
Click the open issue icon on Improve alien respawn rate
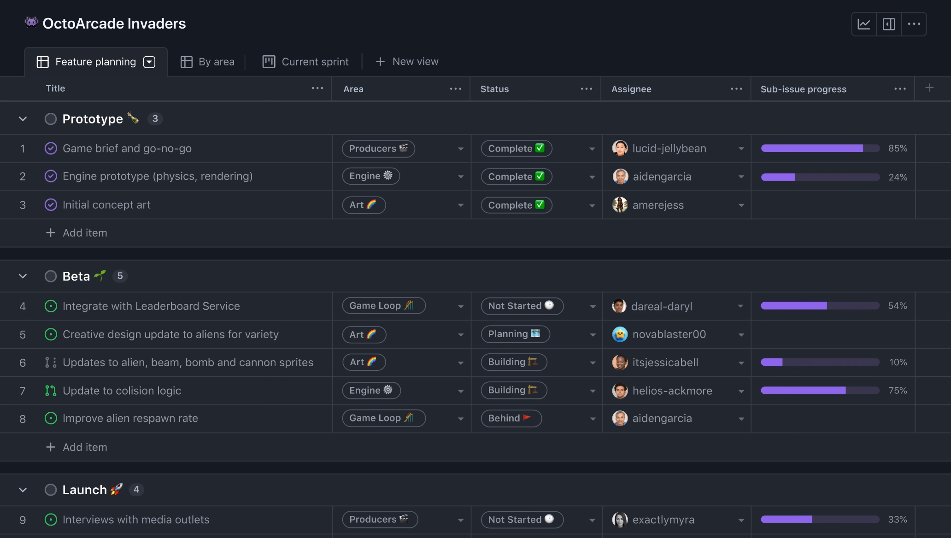click(x=51, y=418)
